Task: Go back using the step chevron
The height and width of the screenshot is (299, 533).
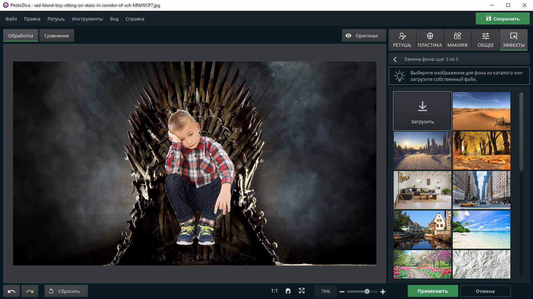Action: pos(395,59)
